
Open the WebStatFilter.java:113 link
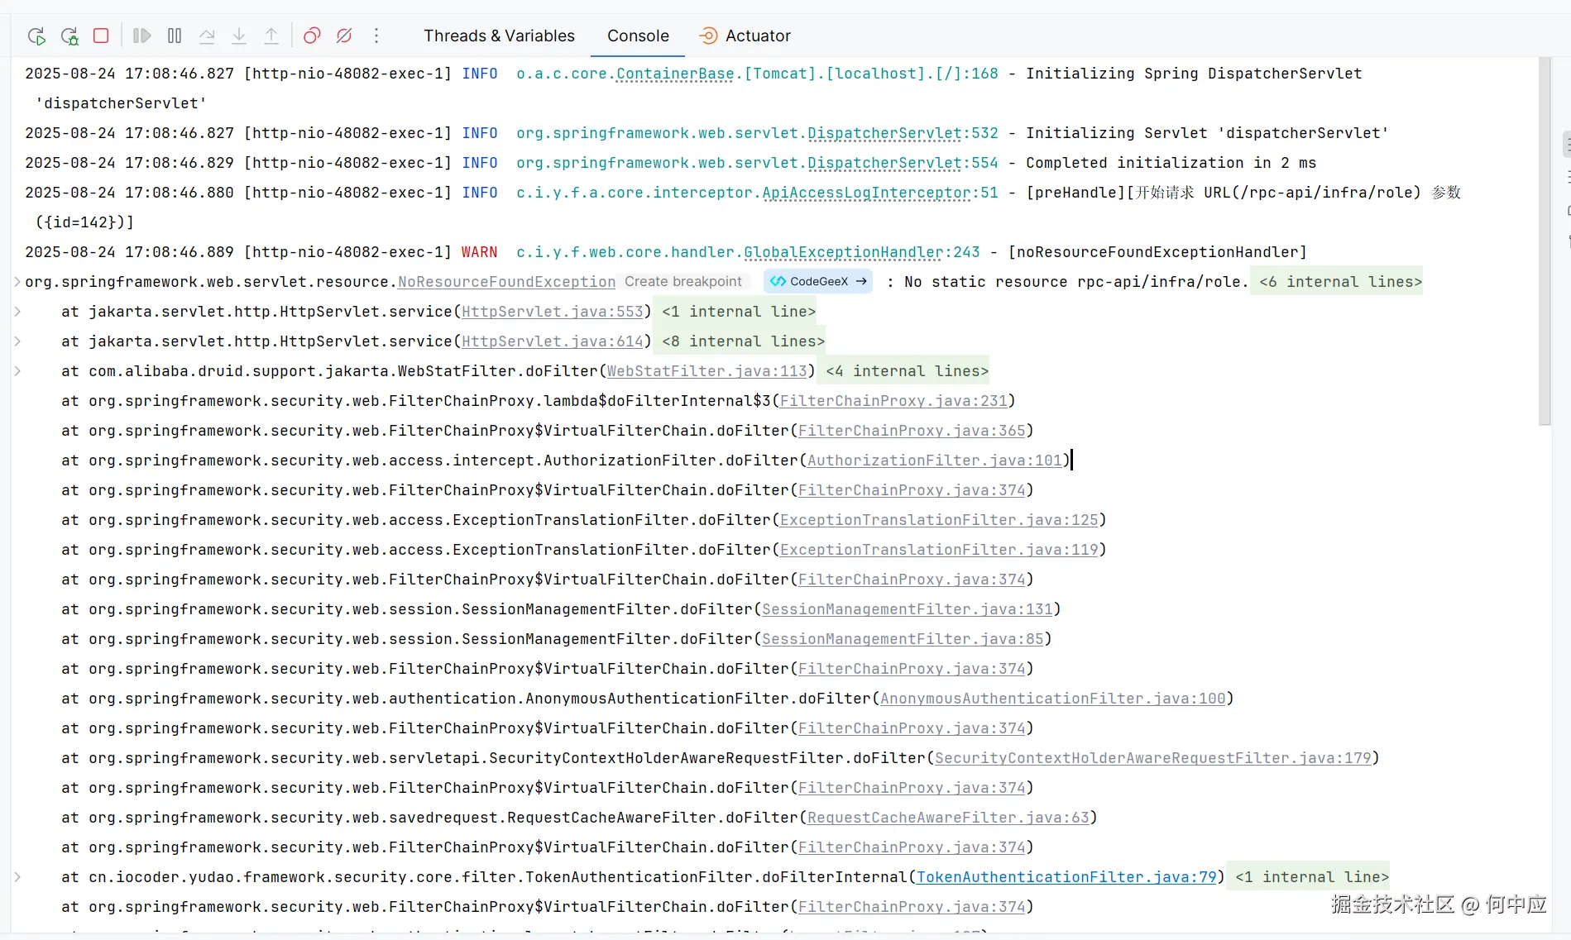click(x=707, y=371)
